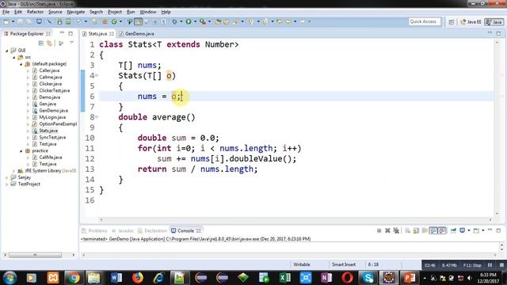Expand the Sanjay project node
Viewport: 507px width, 285px height.
7,177
